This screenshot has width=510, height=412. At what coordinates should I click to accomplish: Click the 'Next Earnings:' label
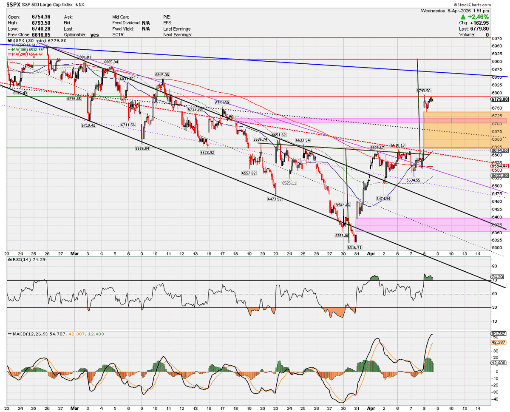click(178, 35)
